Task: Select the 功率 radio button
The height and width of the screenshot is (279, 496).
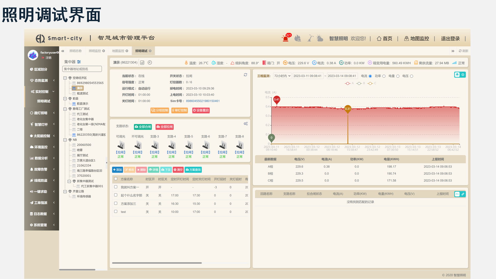Action: 384,76
